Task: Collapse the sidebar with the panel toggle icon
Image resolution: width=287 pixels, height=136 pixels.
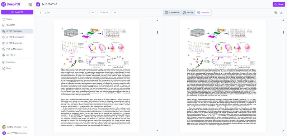Action: click(x=31, y=4)
